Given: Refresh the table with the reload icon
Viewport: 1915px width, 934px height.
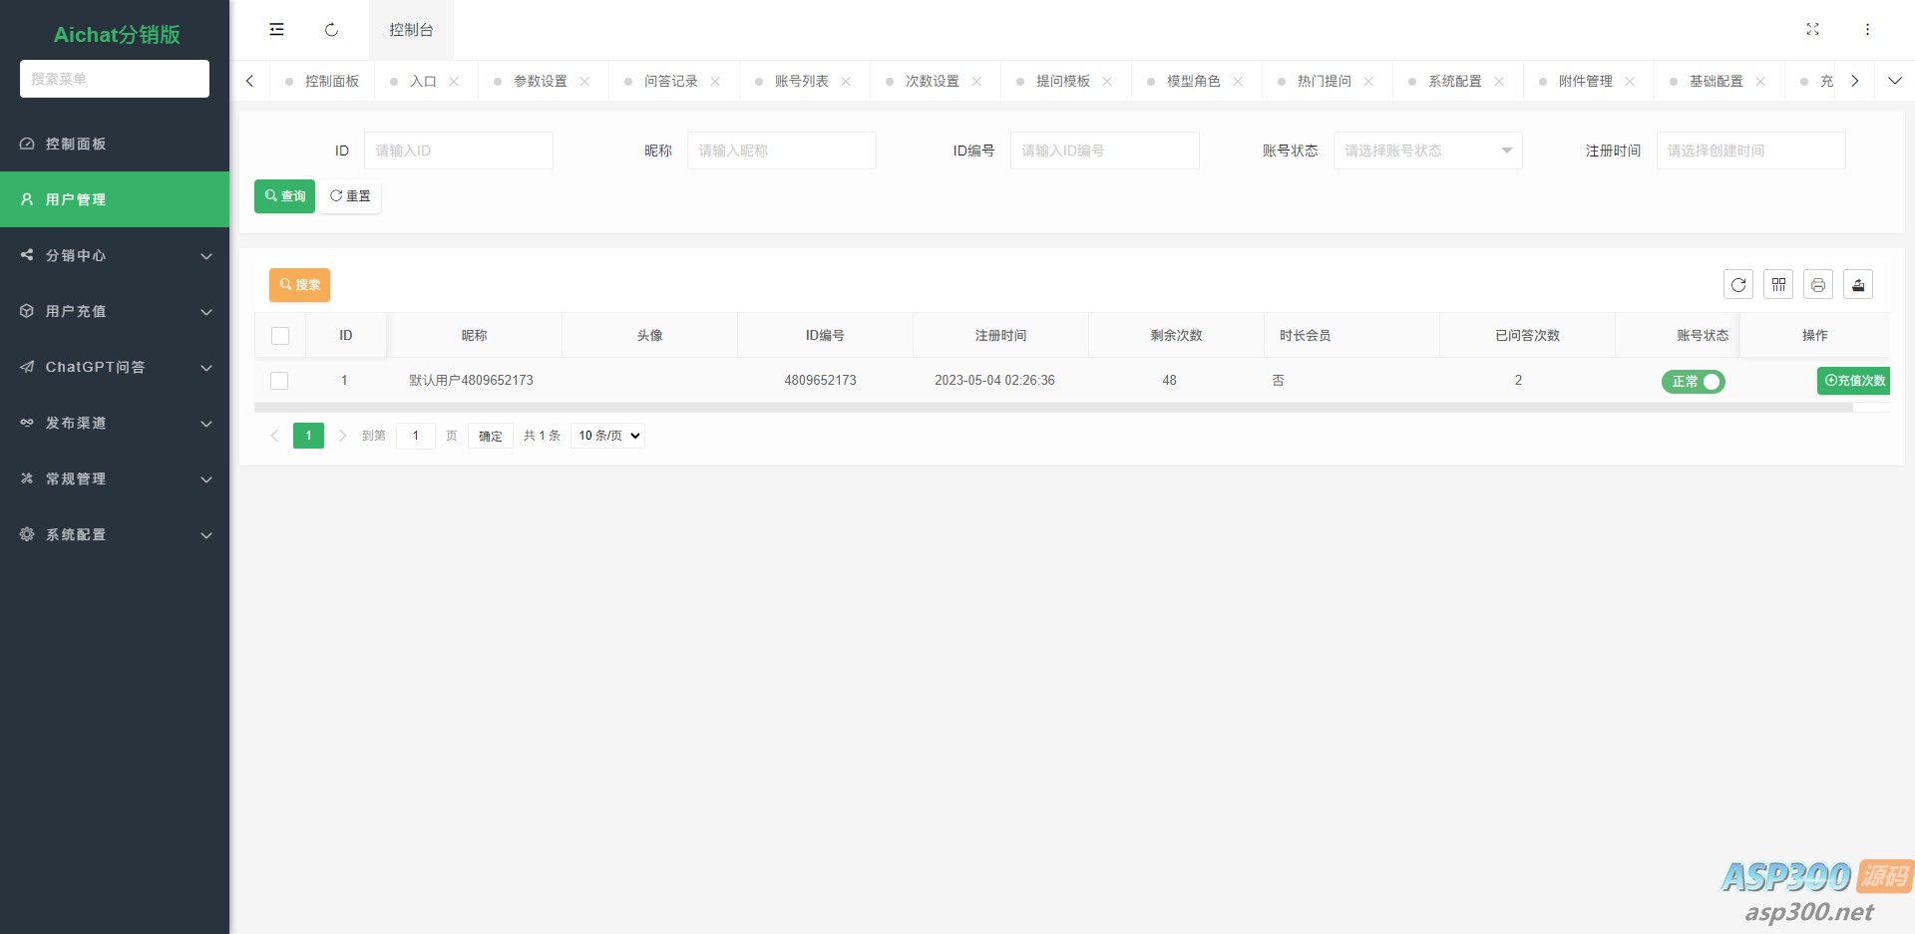Looking at the screenshot, I should click(1738, 285).
